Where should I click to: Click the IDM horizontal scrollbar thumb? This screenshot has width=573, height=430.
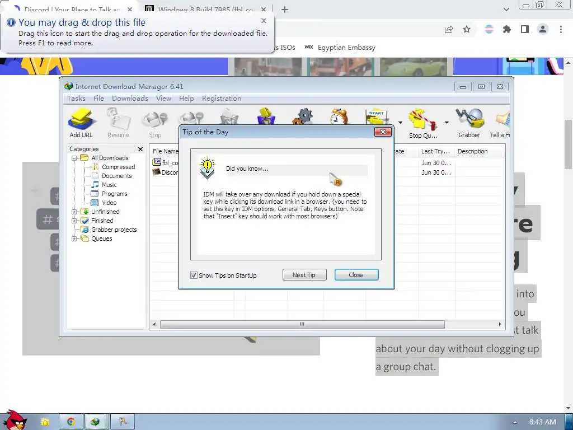click(x=302, y=325)
